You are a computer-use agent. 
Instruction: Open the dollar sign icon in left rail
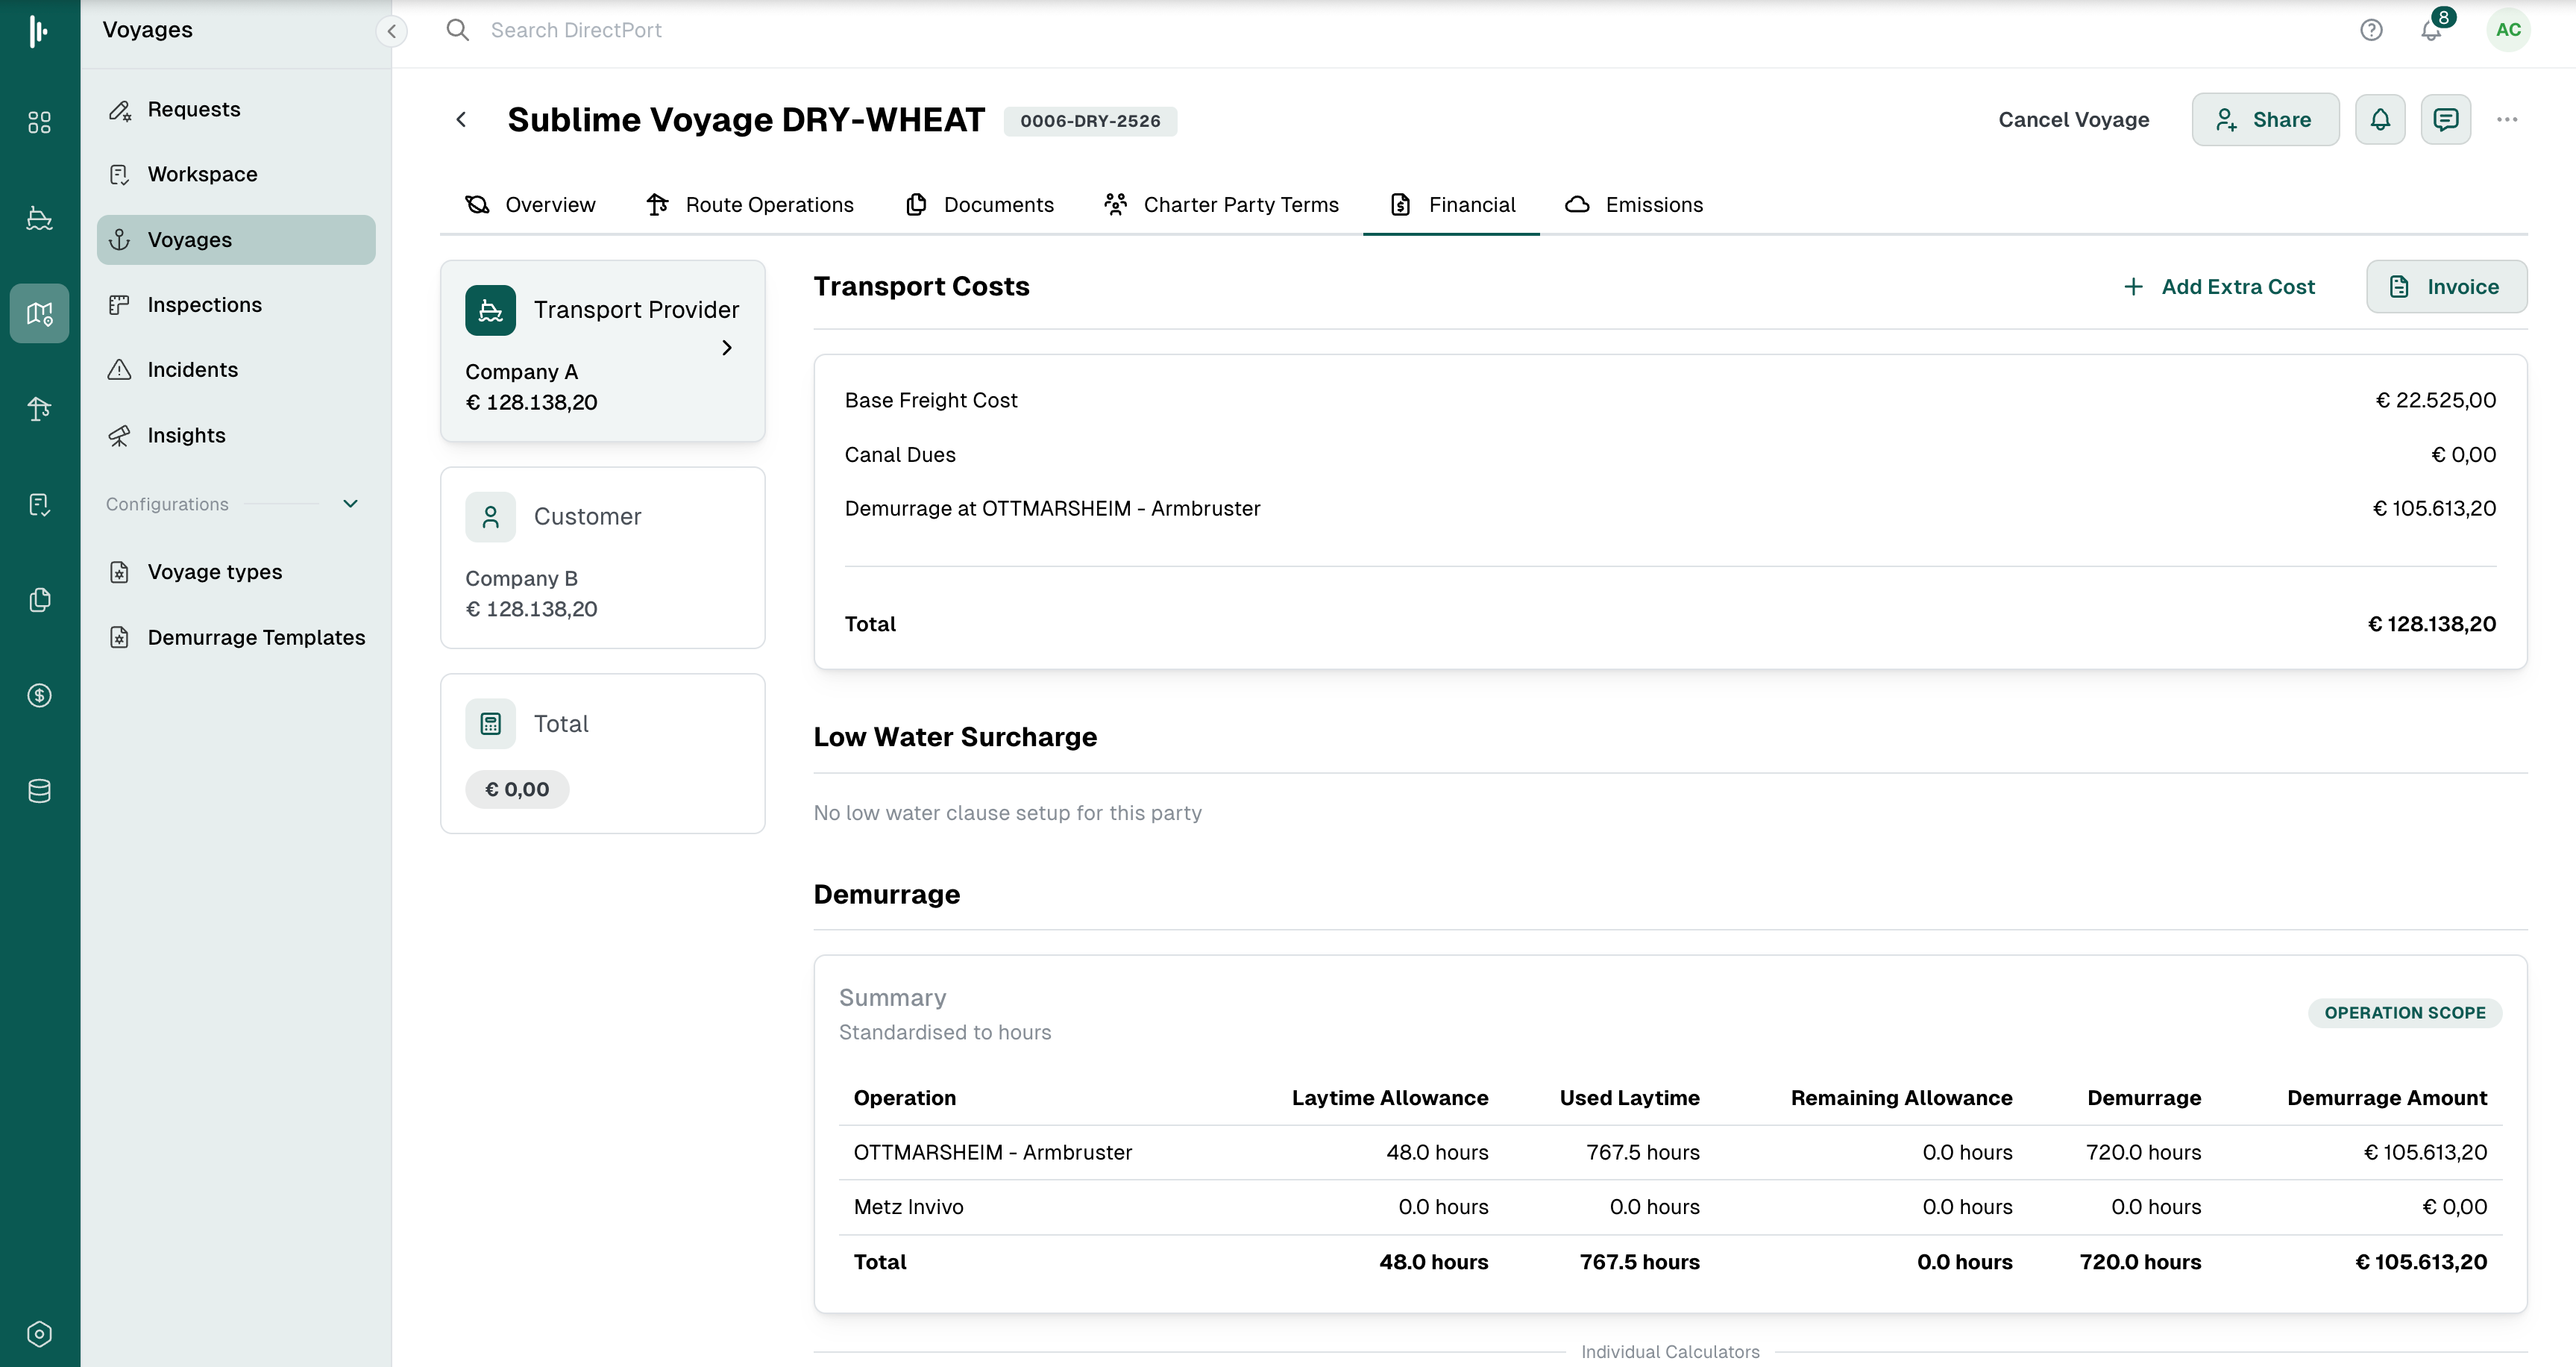pyautogui.click(x=39, y=695)
